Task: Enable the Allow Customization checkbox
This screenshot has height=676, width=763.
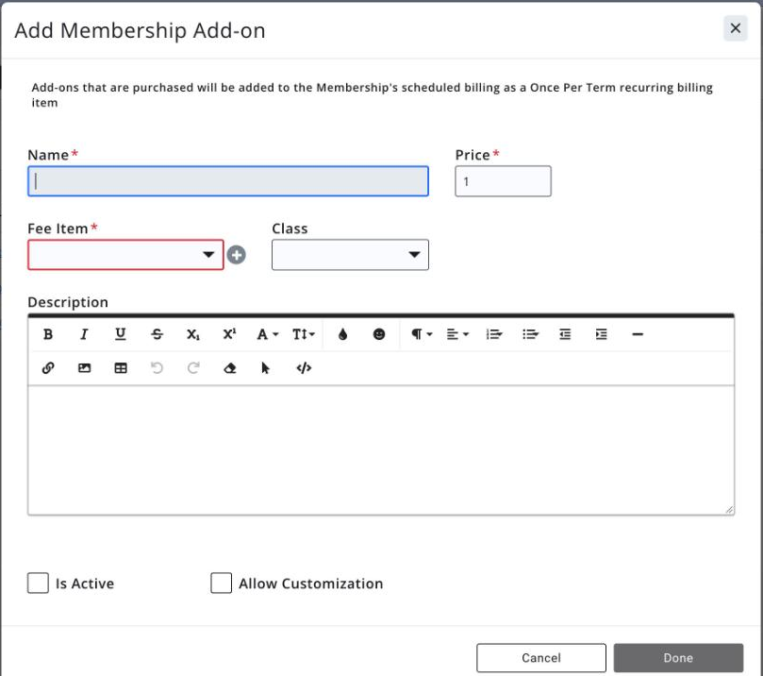Action: pyautogui.click(x=221, y=583)
